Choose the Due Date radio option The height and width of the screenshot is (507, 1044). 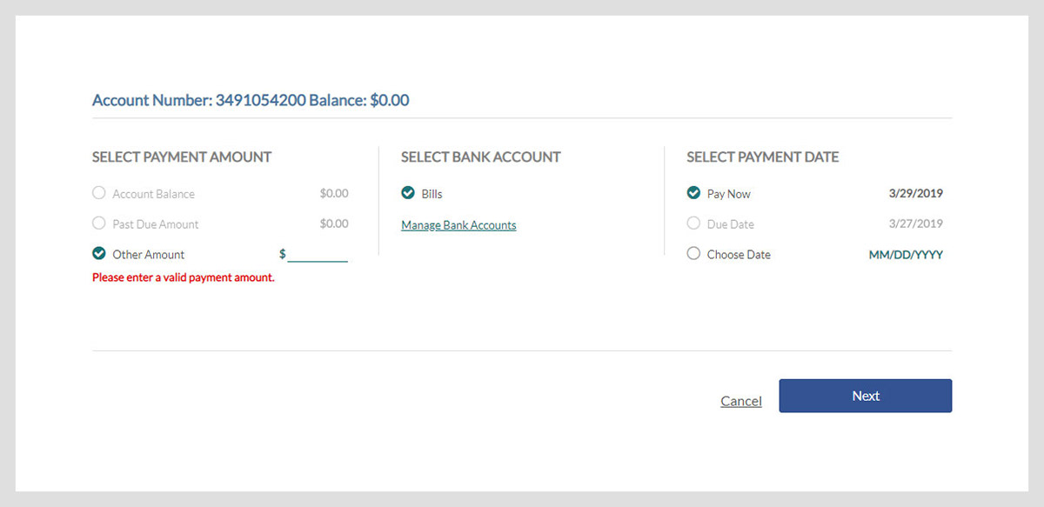coord(693,223)
